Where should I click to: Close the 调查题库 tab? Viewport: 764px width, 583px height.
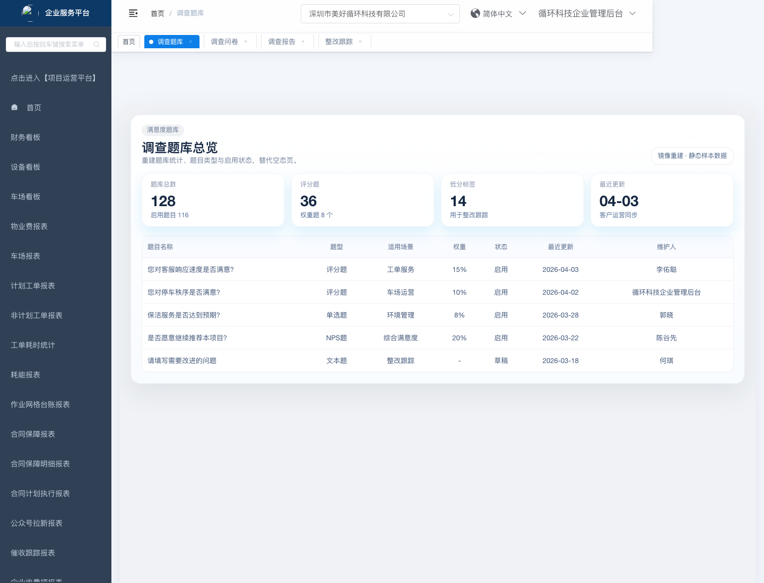[190, 42]
